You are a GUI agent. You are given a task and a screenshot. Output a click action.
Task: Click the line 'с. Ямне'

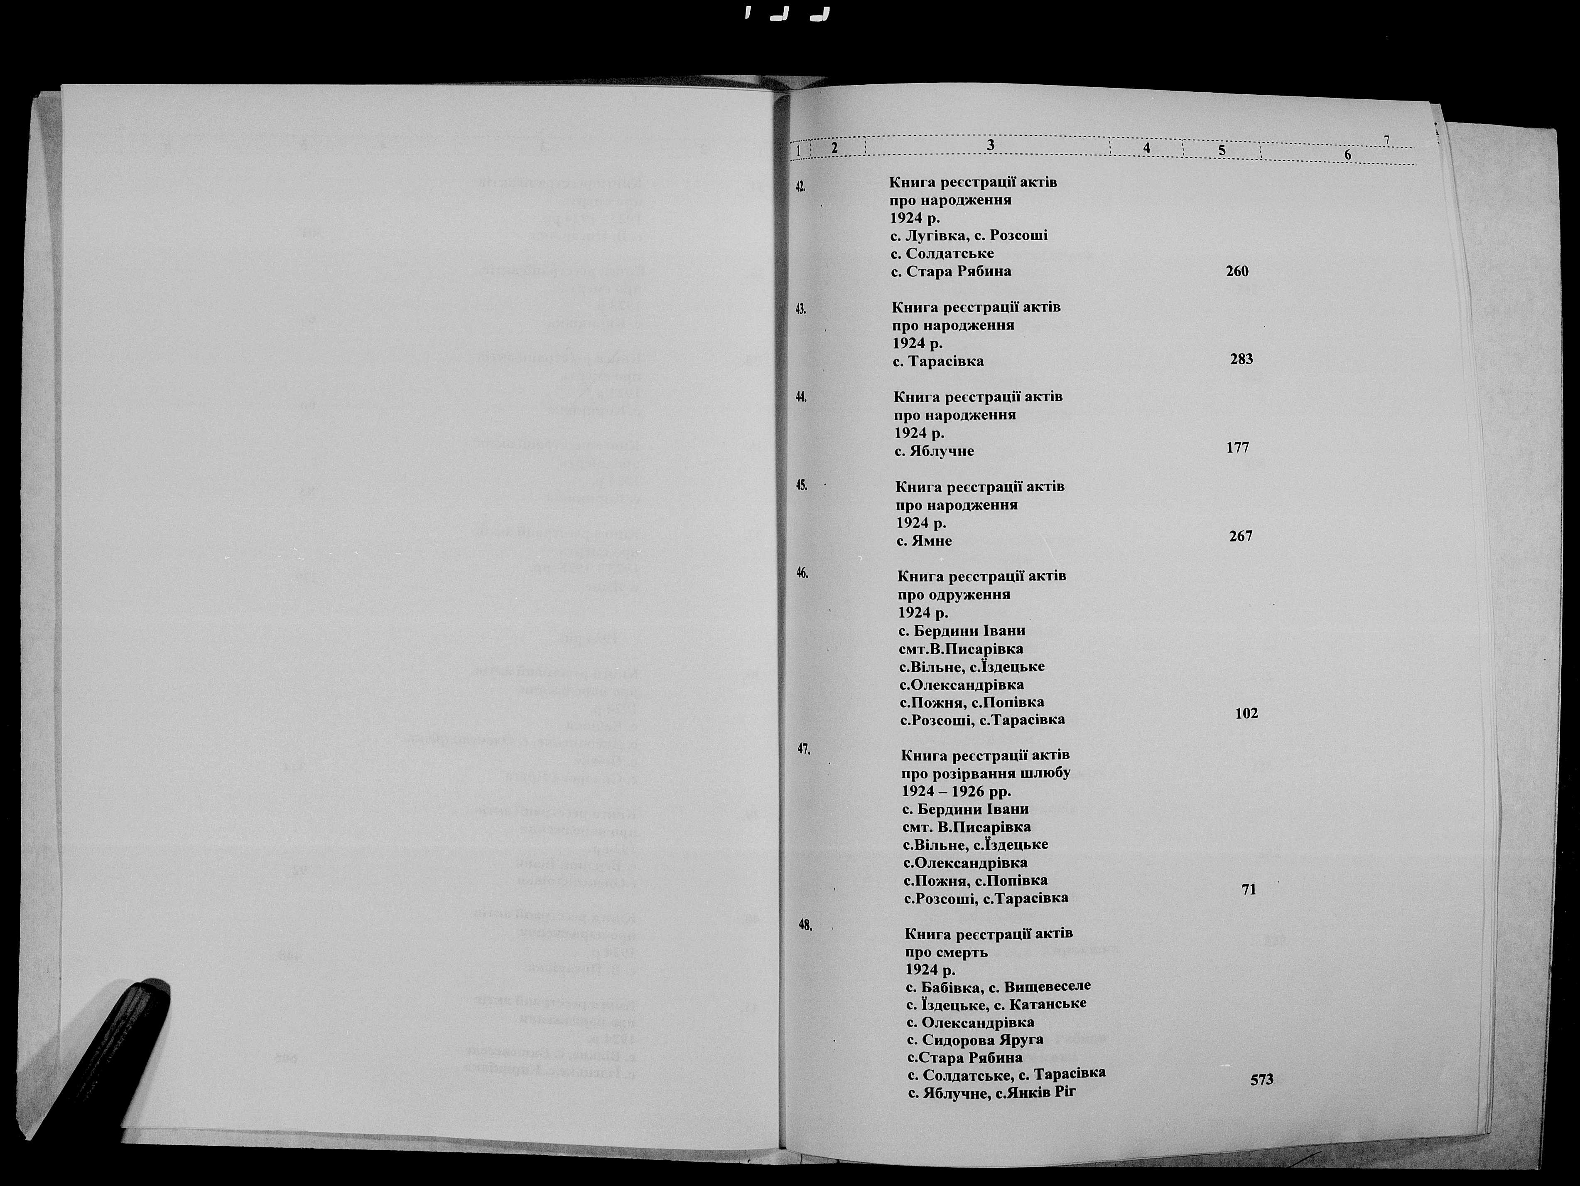click(924, 541)
